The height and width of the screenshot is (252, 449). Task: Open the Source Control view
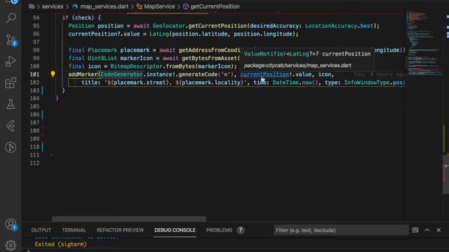click(x=11, y=40)
